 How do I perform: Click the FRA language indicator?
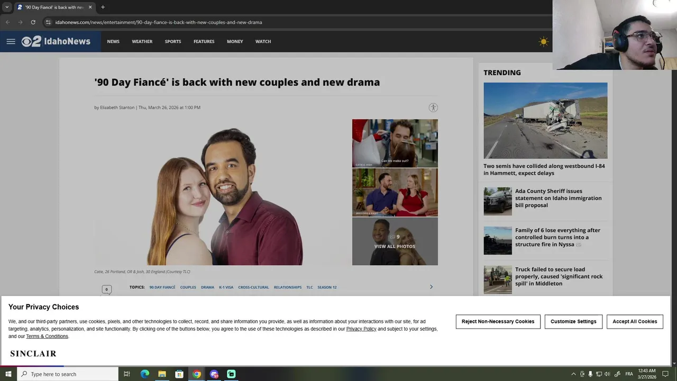pos(629,374)
